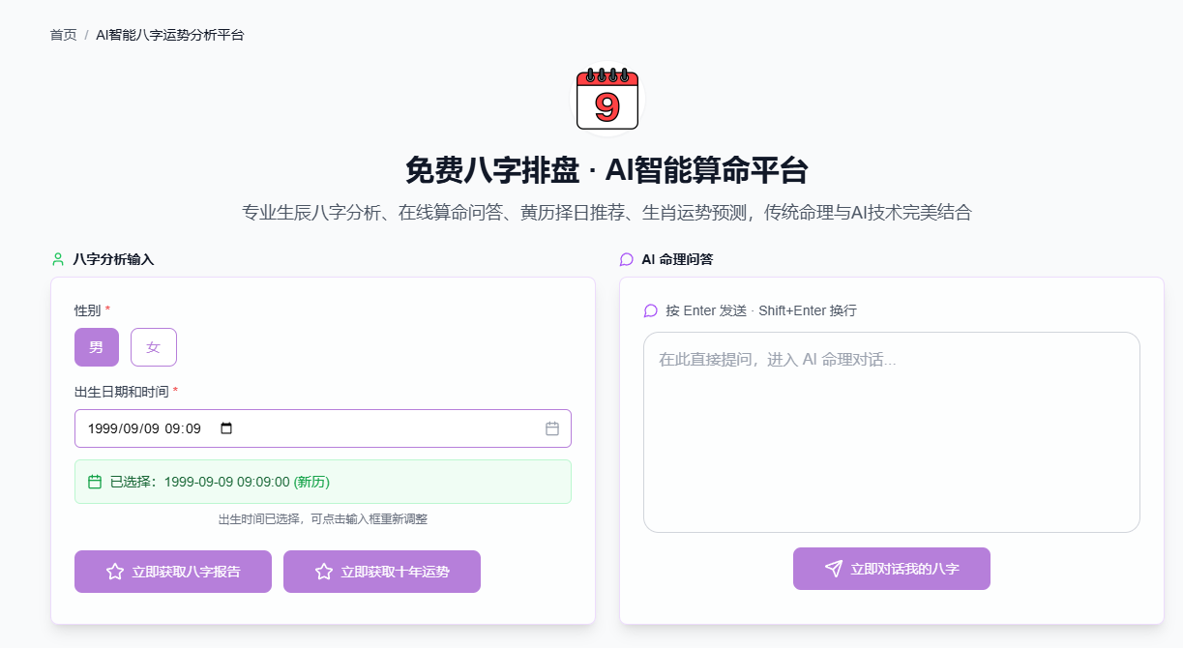Focus the AI 命理对话 question text area
1183x648 pixels.
[x=891, y=431]
